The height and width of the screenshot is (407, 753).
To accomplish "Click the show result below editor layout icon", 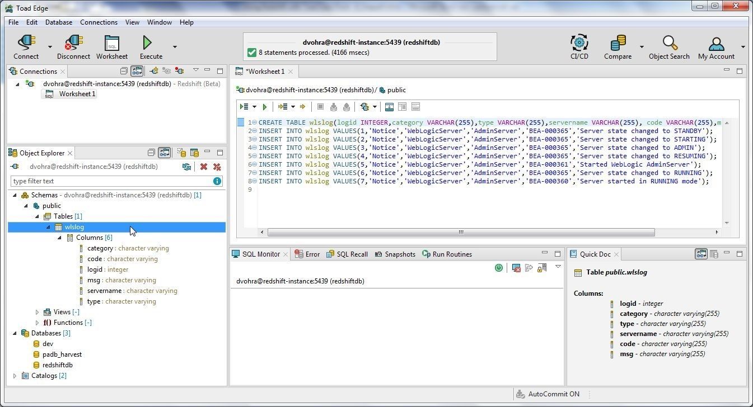I will pos(389,107).
